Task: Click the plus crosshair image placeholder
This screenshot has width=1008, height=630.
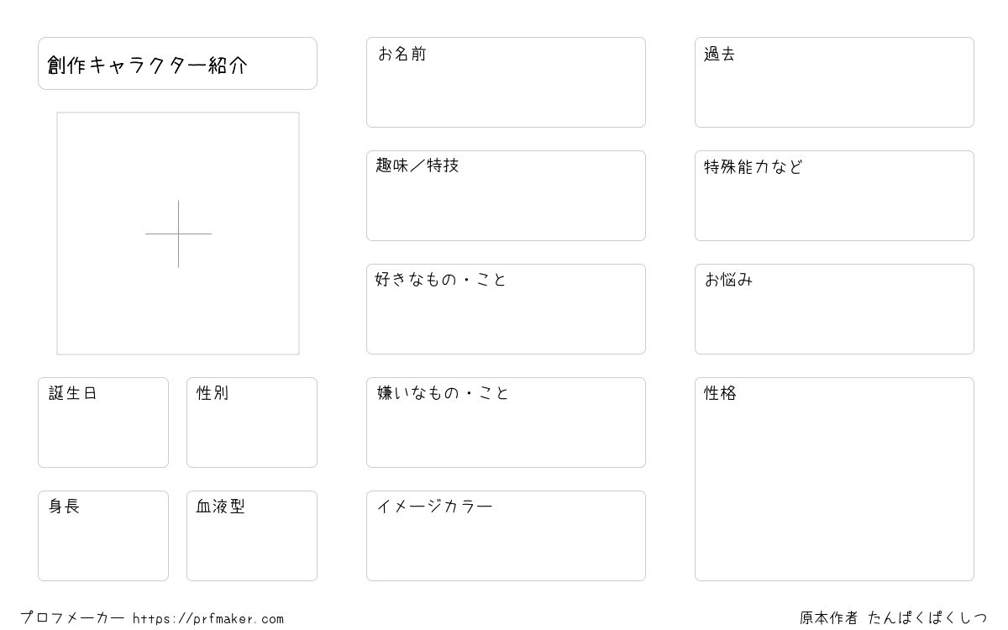Action: [178, 234]
